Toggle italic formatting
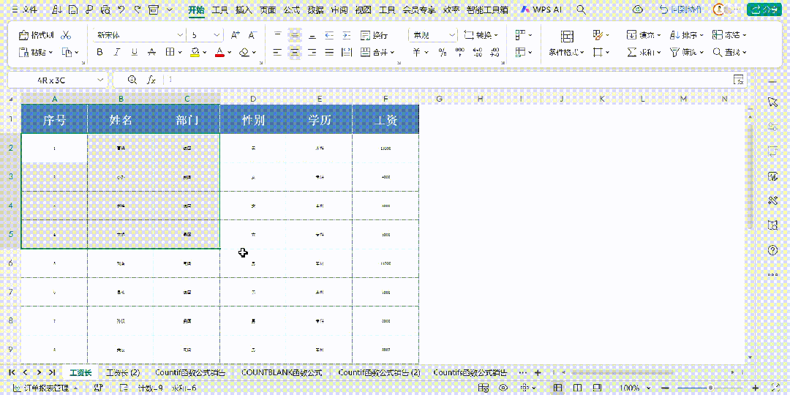Image resolution: width=790 pixels, height=395 pixels. coord(117,52)
